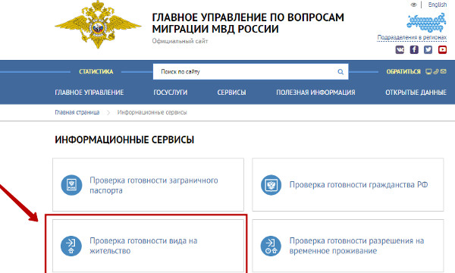
Task: Open the Сервисы menu
Action: [231, 93]
